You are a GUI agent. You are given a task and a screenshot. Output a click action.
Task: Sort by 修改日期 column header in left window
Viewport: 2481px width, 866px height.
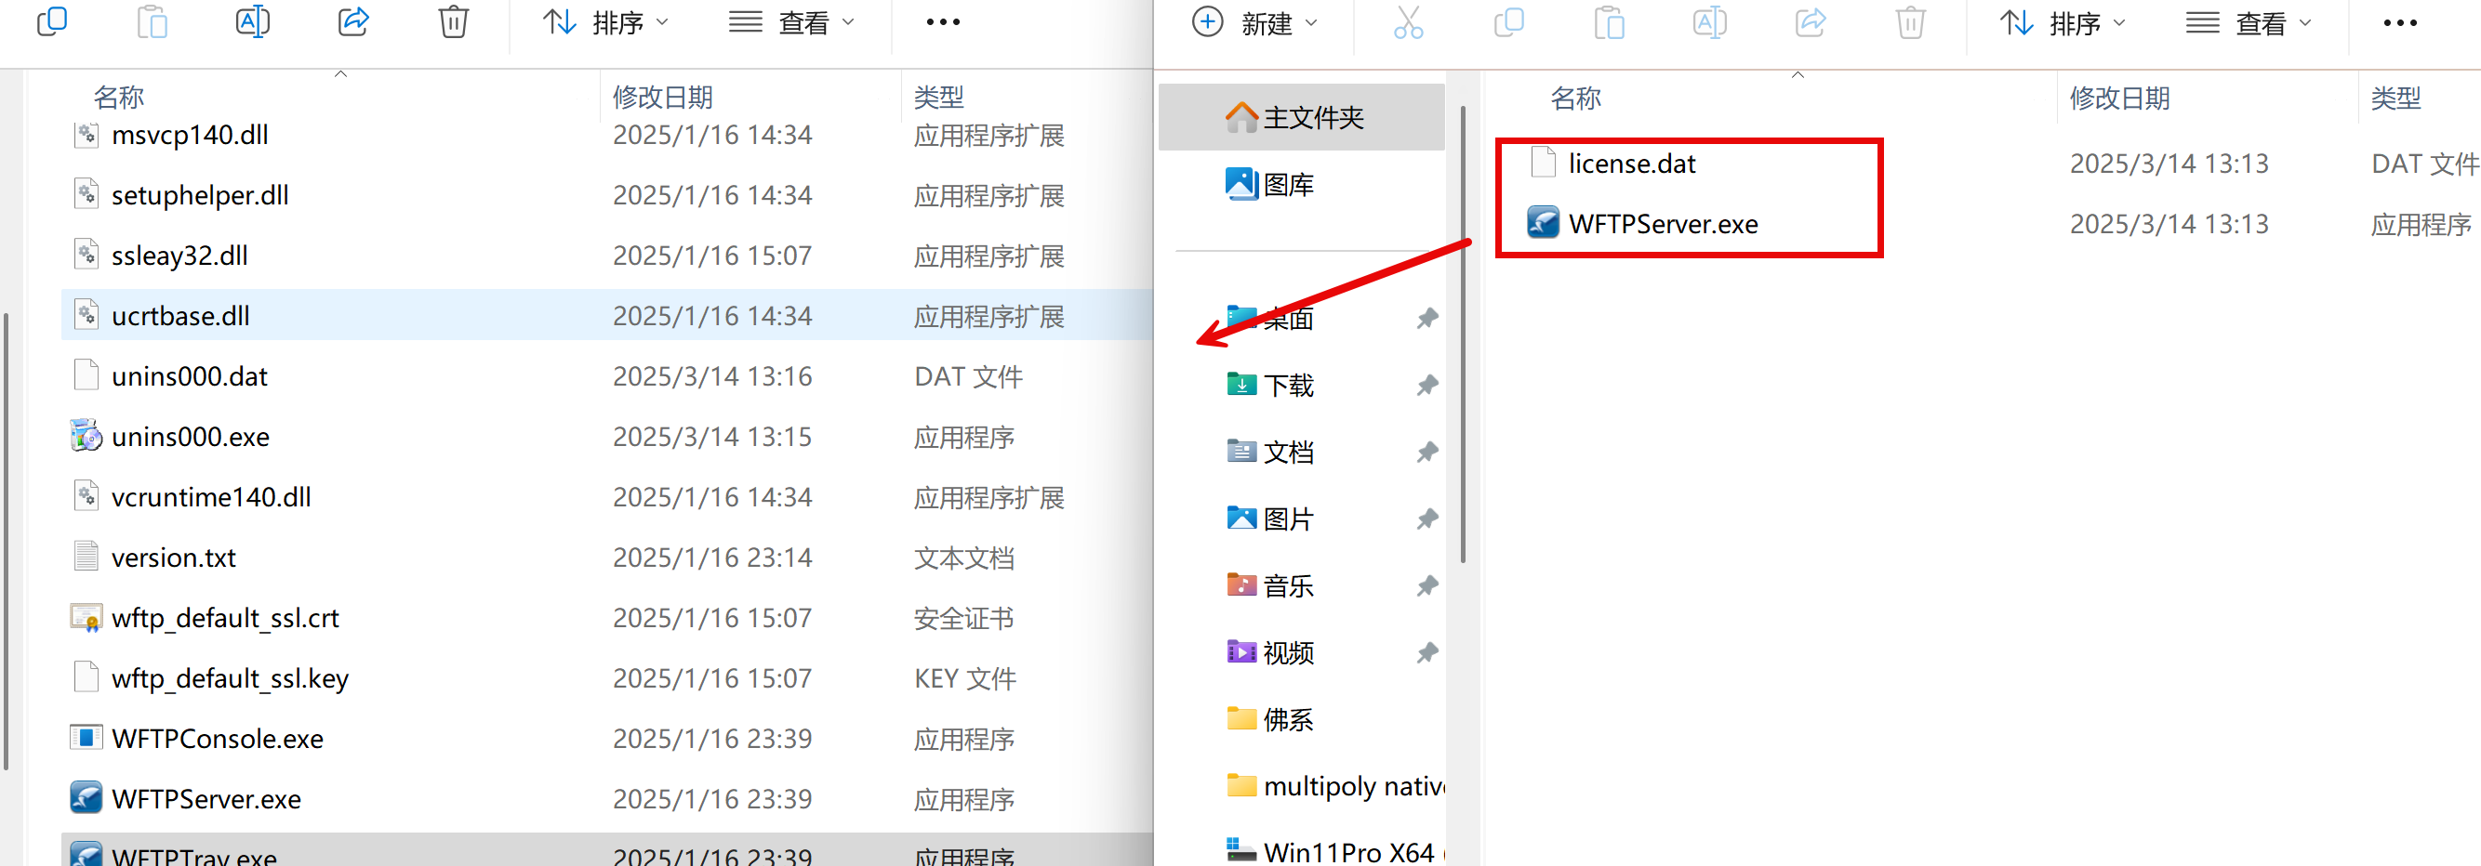663,97
